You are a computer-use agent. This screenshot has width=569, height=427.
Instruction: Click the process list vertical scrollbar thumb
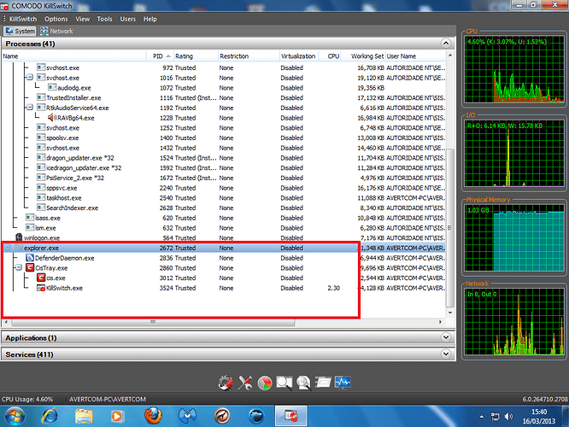[x=450, y=228]
